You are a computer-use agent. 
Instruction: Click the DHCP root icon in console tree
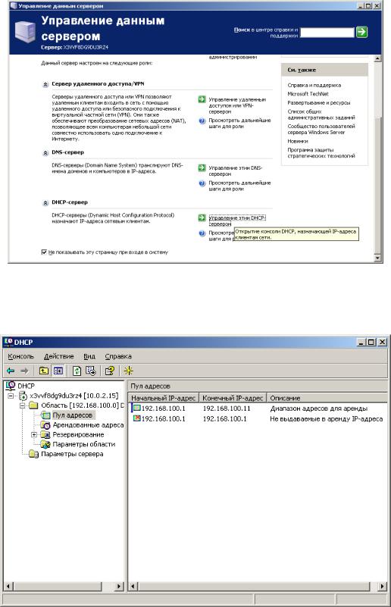[11, 386]
